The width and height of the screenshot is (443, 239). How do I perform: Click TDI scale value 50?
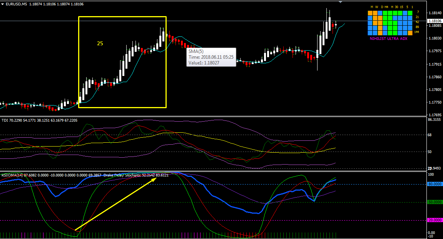pos(430,152)
